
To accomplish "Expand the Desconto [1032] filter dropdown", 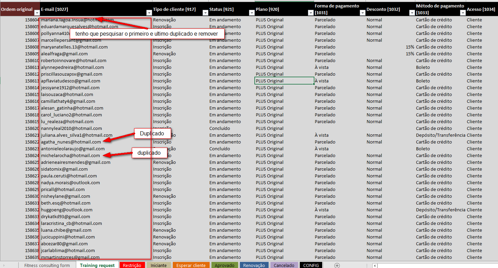I will coord(412,13).
